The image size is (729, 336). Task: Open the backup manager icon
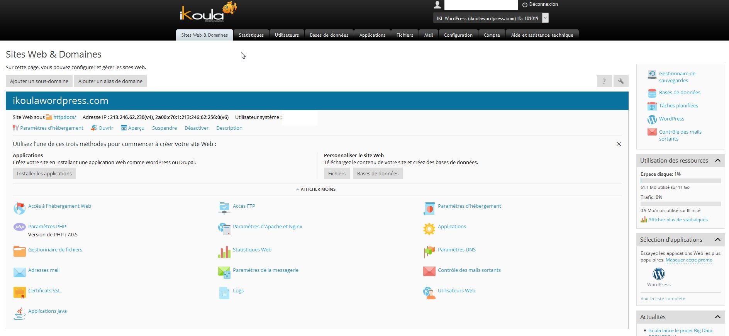coord(652,75)
